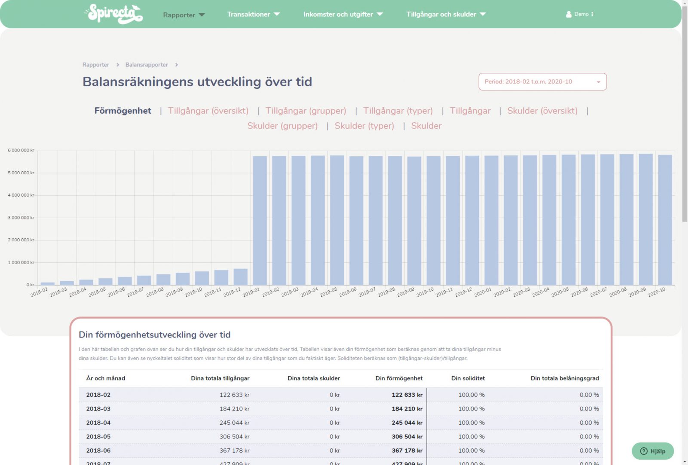Open the Tillgångar och skulder menu
The image size is (688, 465).
(446, 14)
